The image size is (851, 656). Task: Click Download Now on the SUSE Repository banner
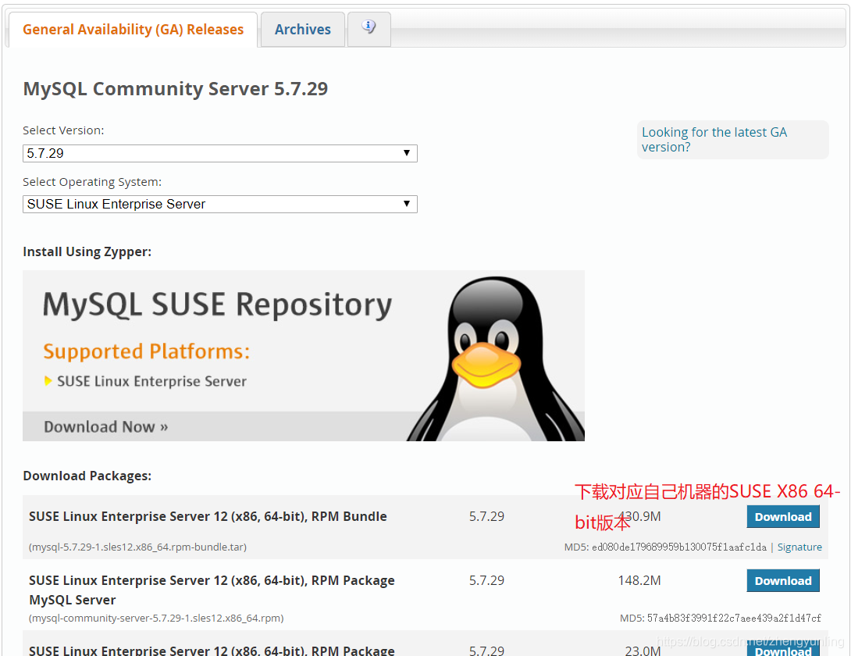pyautogui.click(x=106, y=427)
